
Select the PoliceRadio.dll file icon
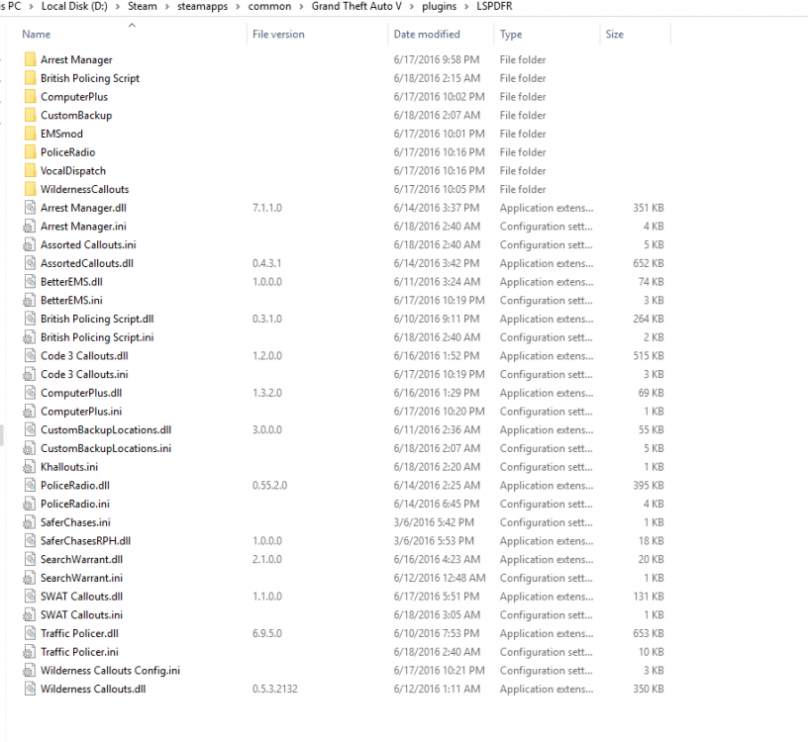(x=31, y=486)
